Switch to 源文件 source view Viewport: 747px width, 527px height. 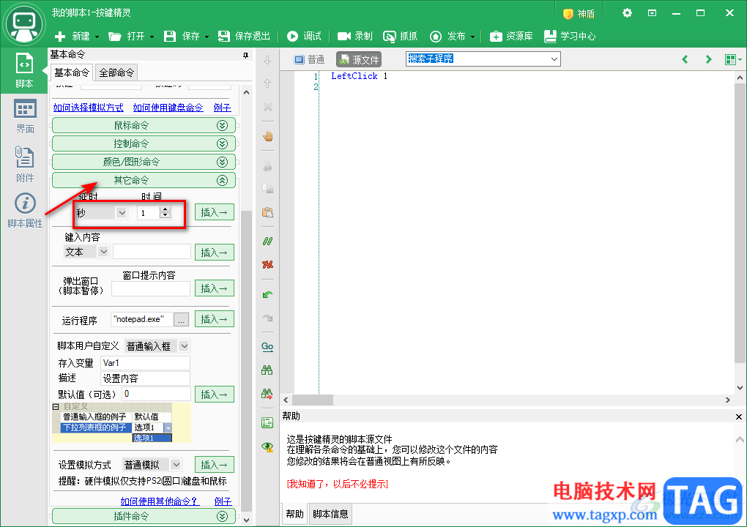pyautogui.click(x=359, y=59)
